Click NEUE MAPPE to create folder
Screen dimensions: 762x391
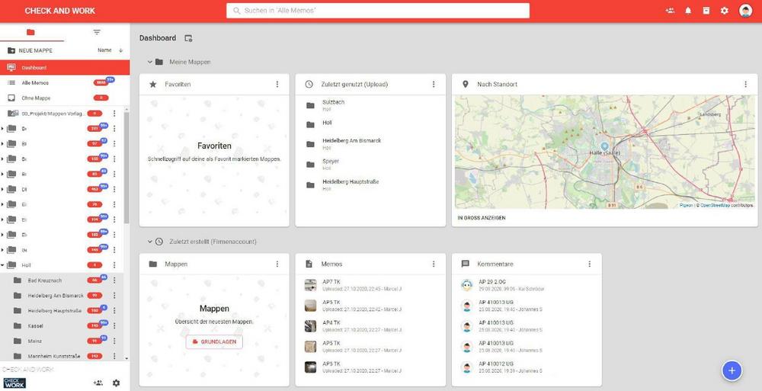pyautogui.click(x=35, y=50)
